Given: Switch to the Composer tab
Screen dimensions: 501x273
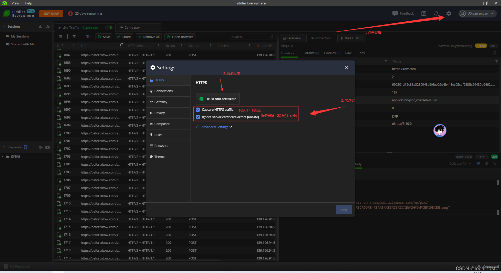Looking at the screenshot, I should click(139, 27).
